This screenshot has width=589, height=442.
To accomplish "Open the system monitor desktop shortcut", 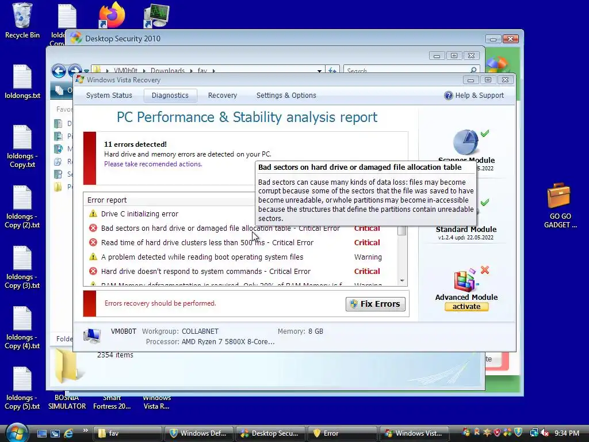I will (156, 16).
